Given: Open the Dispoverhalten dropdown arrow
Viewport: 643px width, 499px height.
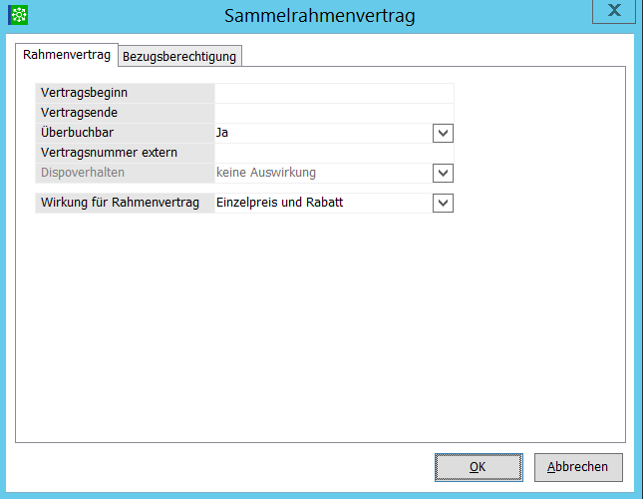Looking at the screenshot, I should point(444,173).
